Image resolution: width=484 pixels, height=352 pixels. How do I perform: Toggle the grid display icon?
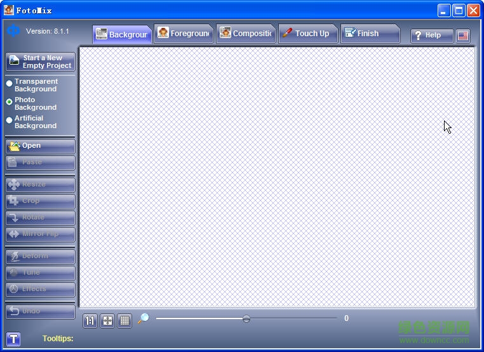(x=124, y=321)
